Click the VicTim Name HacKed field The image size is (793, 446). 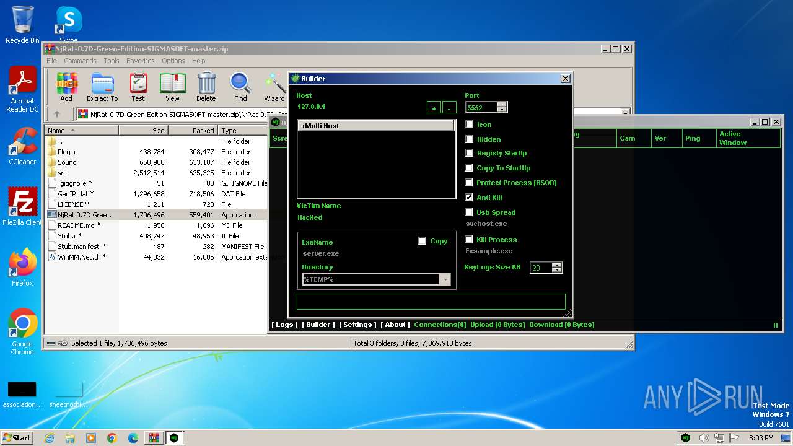310,217
